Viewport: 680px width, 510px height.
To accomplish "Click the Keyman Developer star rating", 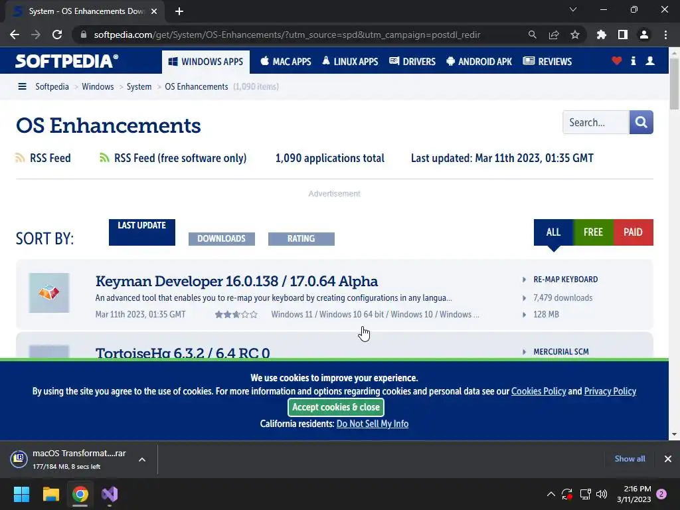I will pos(236,314).
